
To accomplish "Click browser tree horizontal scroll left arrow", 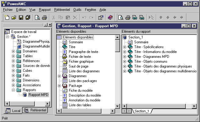I will click(x=7, y=104).
